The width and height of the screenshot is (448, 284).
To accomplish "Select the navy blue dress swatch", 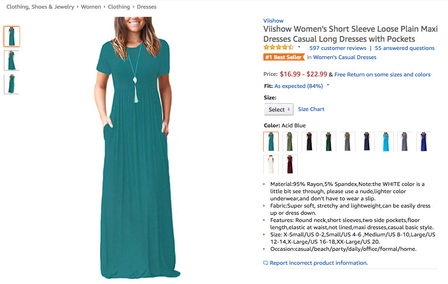I will (x=367, y=141).
